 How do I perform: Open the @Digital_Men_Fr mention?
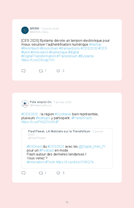(x=92, y=147)
